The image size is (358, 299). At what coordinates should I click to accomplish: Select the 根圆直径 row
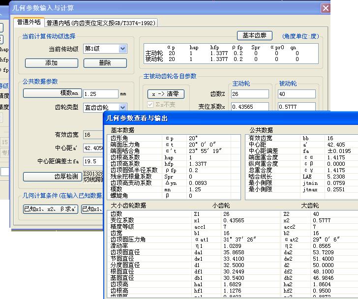(x=233, y=271)
